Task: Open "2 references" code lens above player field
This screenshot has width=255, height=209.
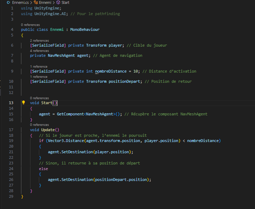Action: 39,41
